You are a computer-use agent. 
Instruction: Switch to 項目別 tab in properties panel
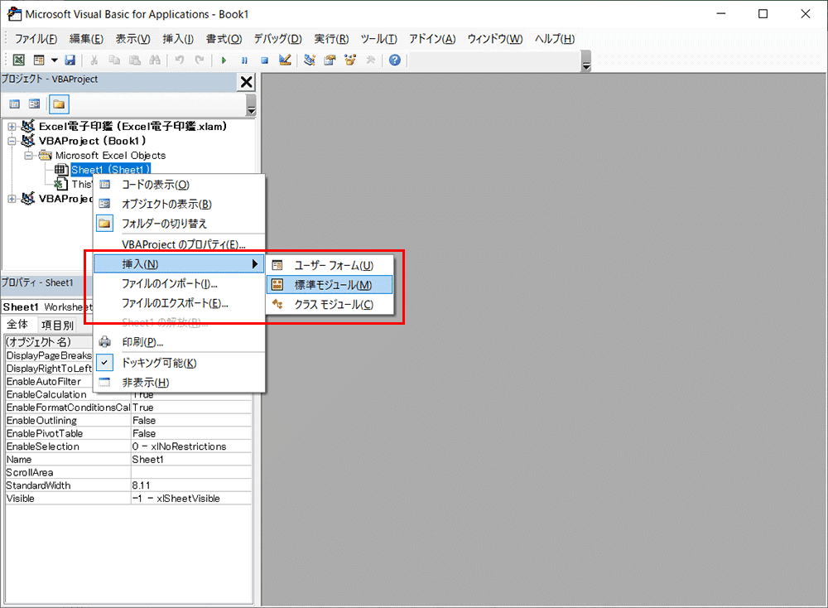click(x=57, y=325)
